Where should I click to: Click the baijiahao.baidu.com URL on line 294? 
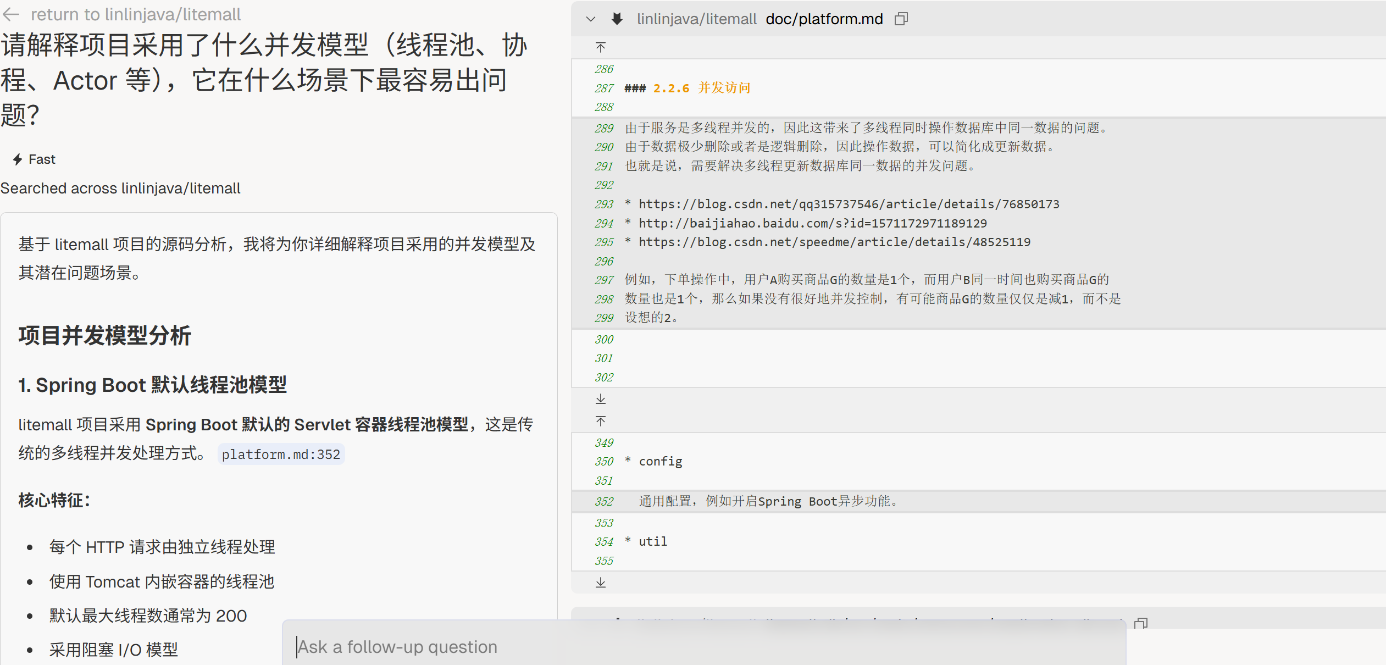point(812,224)
